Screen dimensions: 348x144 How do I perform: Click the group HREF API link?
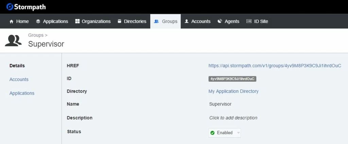[275, 66]
